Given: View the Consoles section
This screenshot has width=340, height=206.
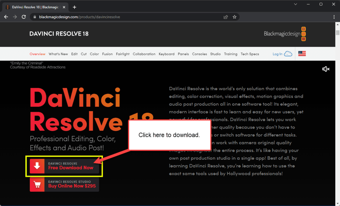Looking at the screenshot, I should pyautogui.click(x=200, y=54).
